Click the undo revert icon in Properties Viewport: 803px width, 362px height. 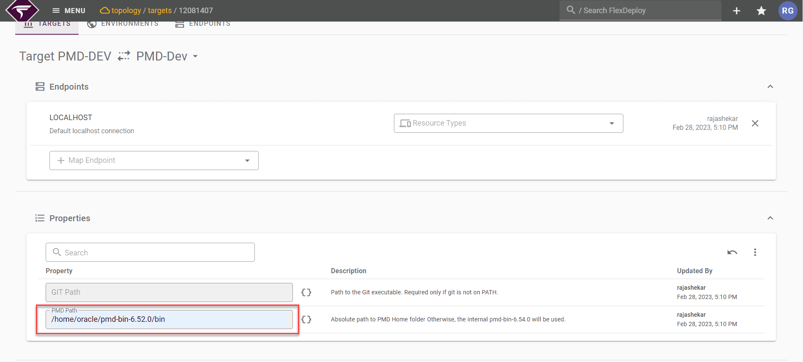(x=732, y=252)
